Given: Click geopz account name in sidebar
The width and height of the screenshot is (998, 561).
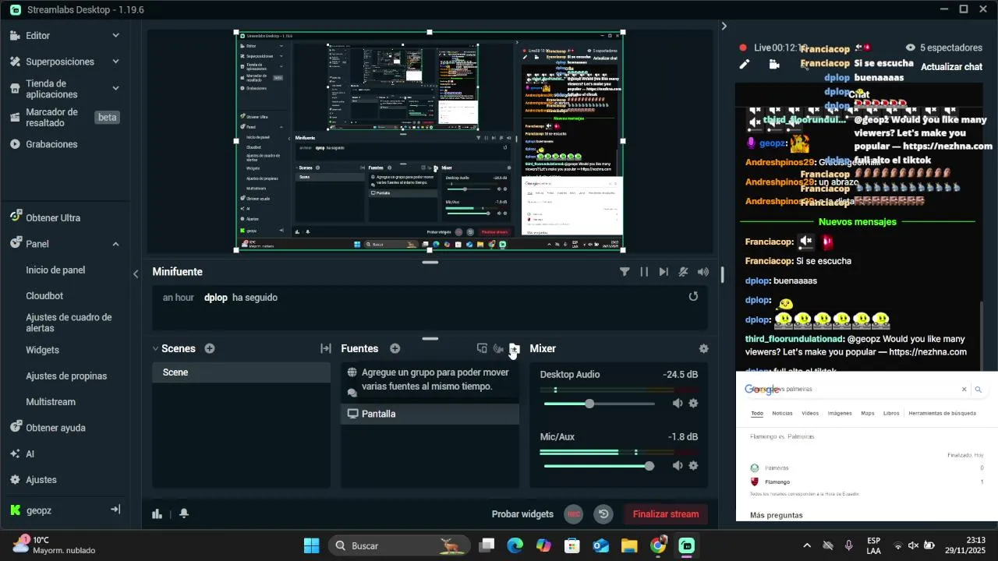Looking at the screenshot, I should pos(39,510).
